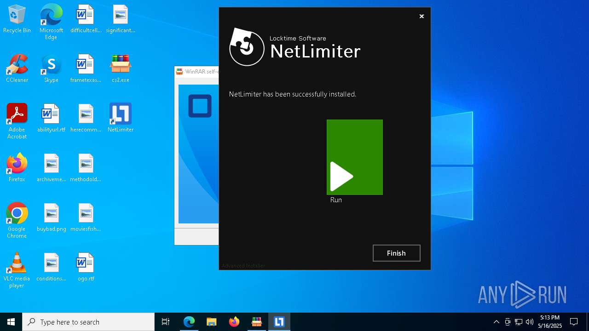Select the moviesfish image file icon
This screenshot has width=589, height=331.
click(86, 218)
